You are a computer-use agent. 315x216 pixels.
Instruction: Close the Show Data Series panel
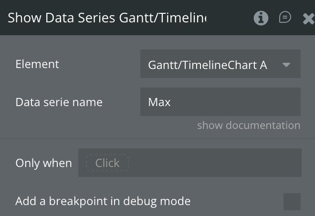[308, 18]
